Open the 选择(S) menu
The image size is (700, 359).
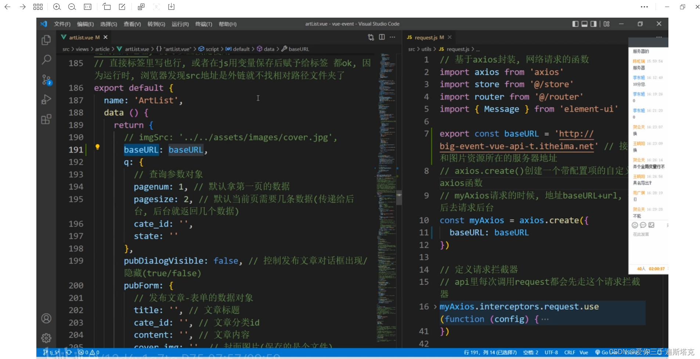pos(108,24)
